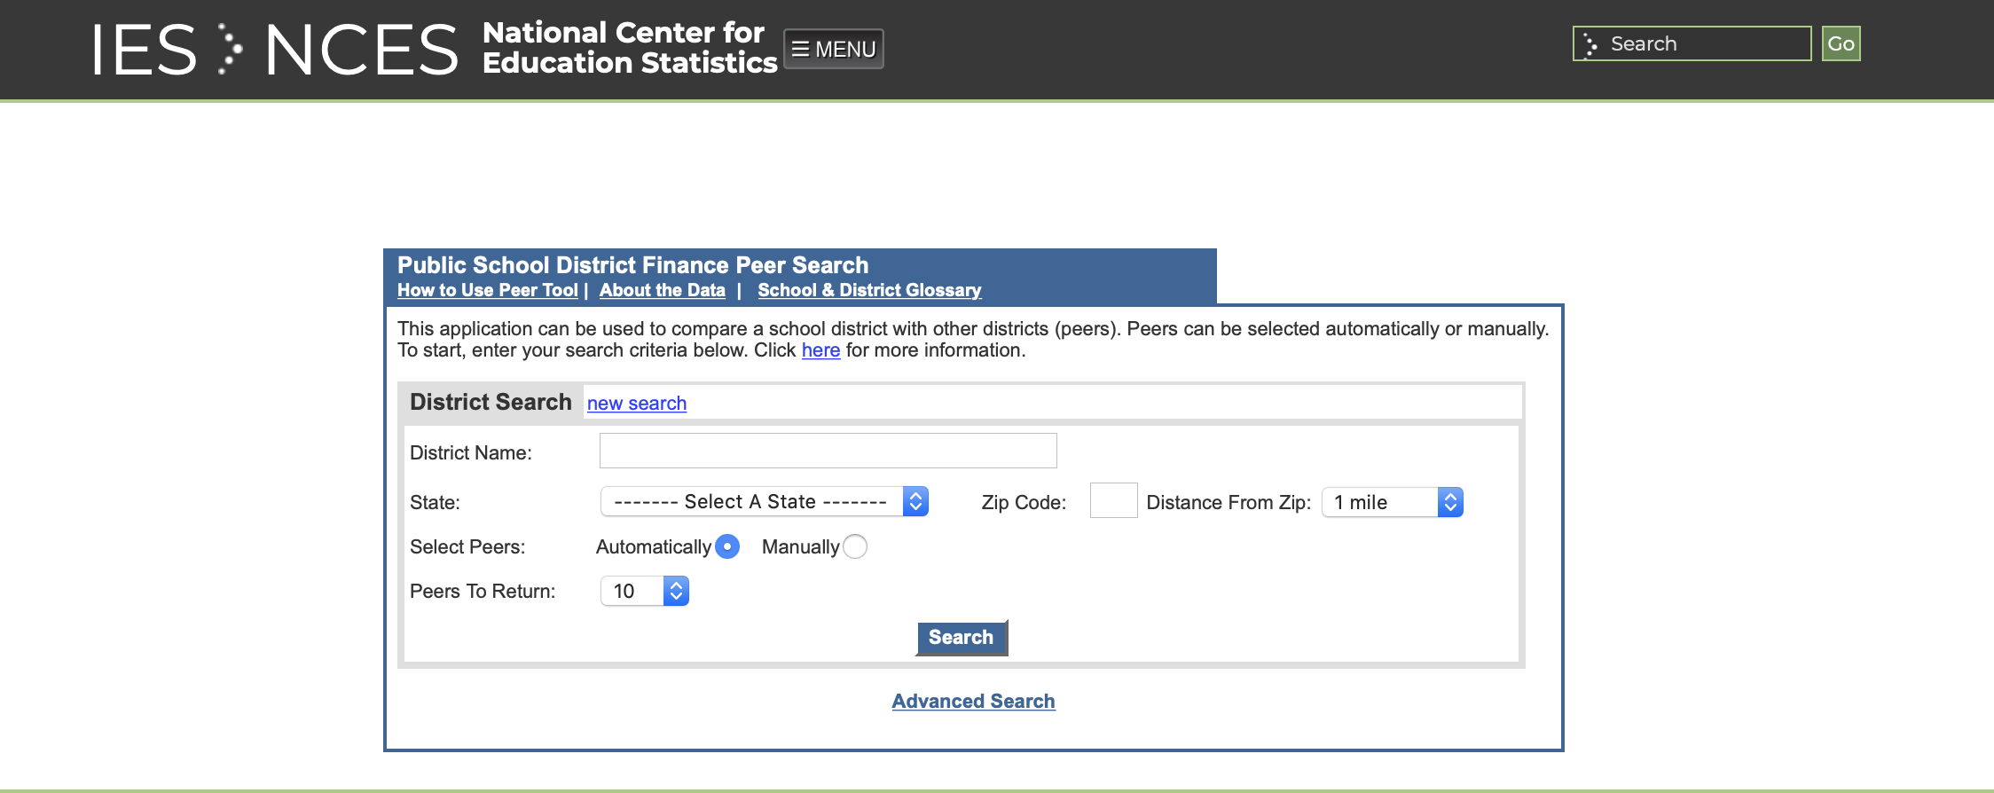This screenshot has height=793, width=1994.
Task: Open the Advanced Search link
Action: coord(973,701)
